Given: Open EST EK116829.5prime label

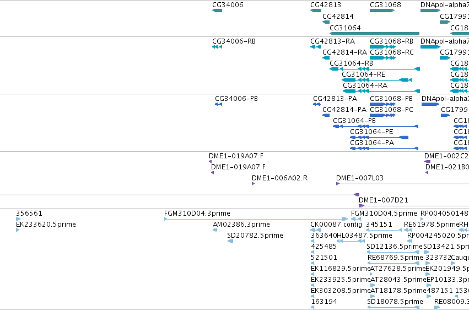Looking at the screenshot, I should (x=341, y=269).
